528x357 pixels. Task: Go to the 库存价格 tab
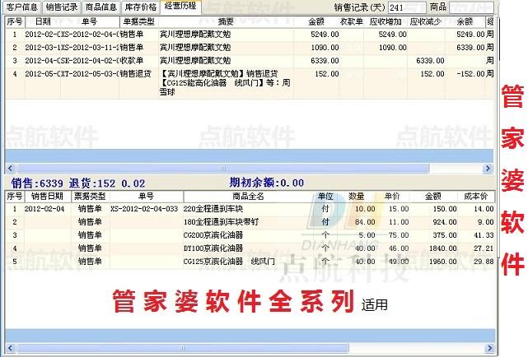[140, 7]
